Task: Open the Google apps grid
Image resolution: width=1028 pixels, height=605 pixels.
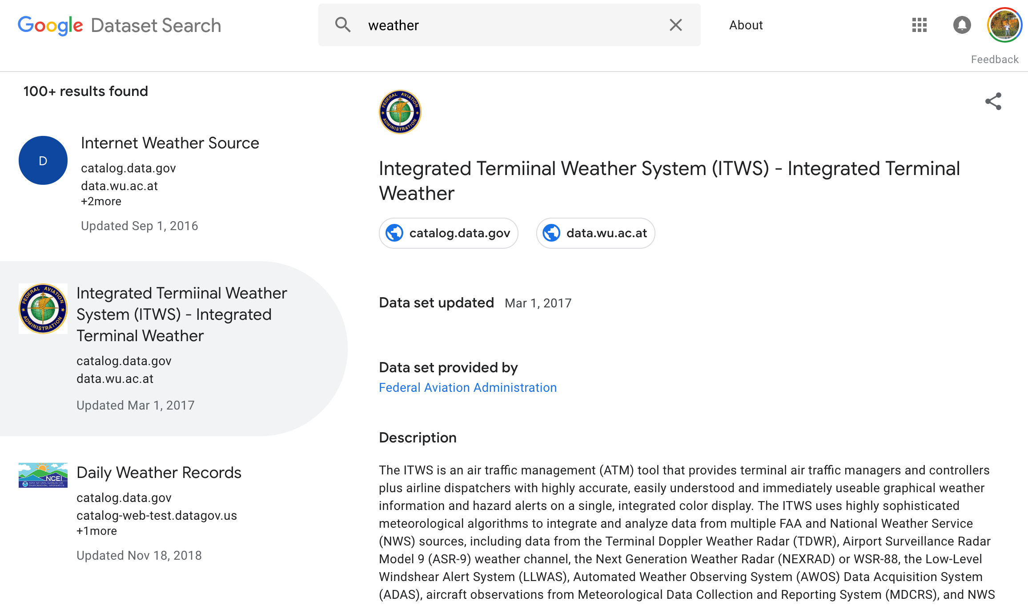Action: pos(919,25)
